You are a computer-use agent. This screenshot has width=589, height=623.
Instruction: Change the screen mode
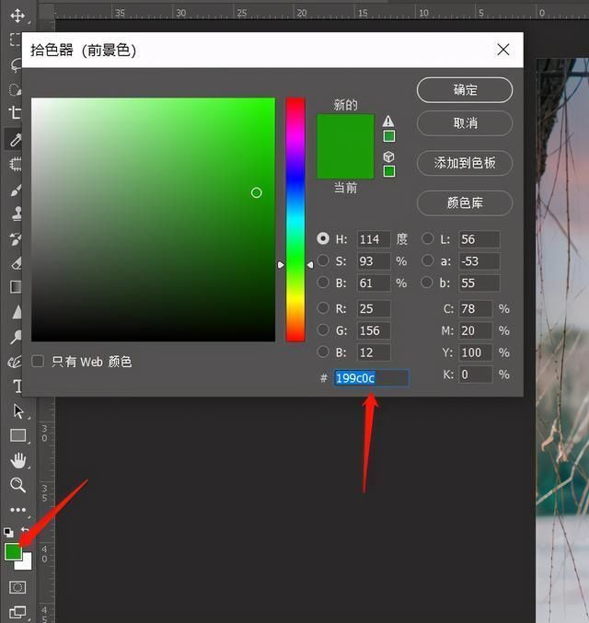point(17,612)
